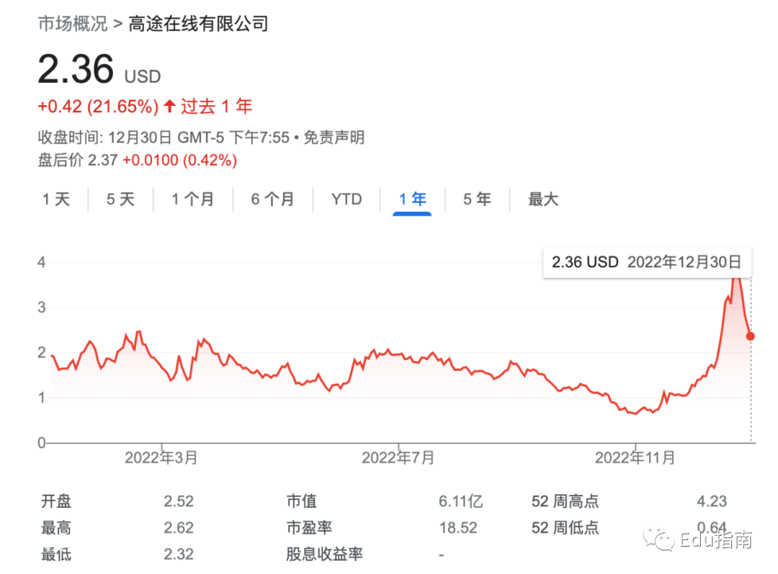The width and height of the screenshot is (778, 574).
Task: Click the 盘后价 2.37 after-hours text
Action: point(78,160)
